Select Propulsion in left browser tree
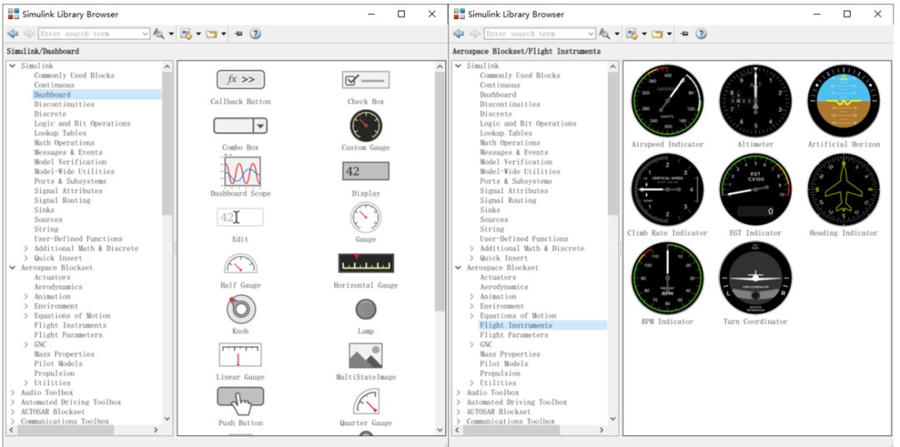The height and width of the screenshot is (447, 900). coord(54,373)
